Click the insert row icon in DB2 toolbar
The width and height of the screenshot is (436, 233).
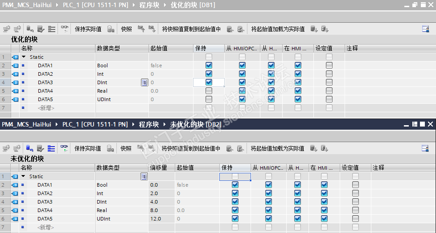(x=6, y=148)
